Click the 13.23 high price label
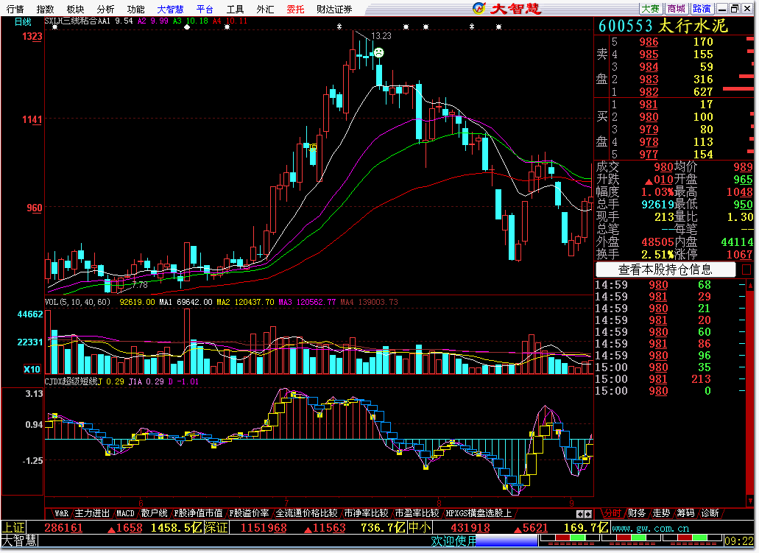The width and height of the screenshot is (759, 553). (381, 36)
